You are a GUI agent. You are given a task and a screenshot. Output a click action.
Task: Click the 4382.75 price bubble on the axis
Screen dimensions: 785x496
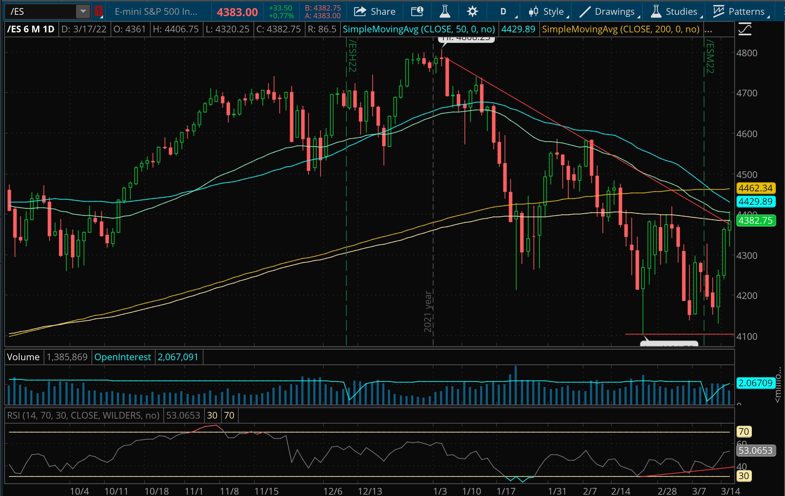coord(756,221)
